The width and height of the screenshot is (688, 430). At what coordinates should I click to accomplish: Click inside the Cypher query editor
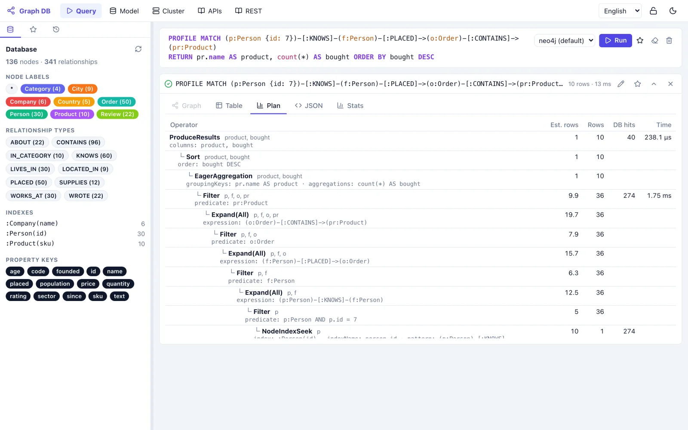[x=346, y=47]
